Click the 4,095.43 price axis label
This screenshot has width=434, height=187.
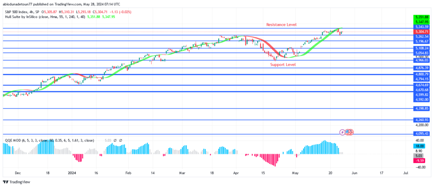(x=422, y=133)
